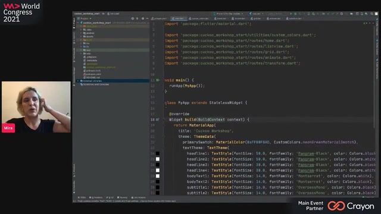Open the Problems tool window button
Viewport: 381px width, 214px height.
(96, 197)
